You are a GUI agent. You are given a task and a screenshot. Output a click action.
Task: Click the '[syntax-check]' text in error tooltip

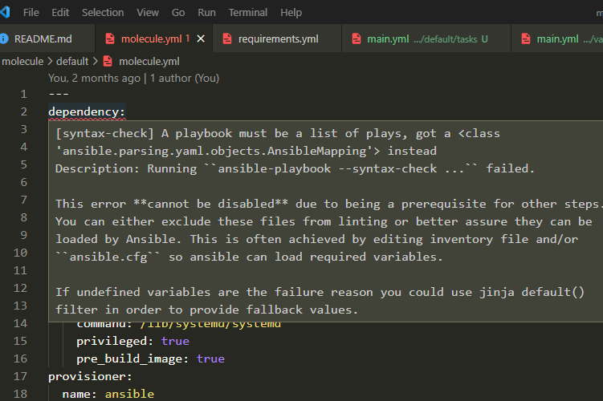pyautogui.click(x=104, y=133)
